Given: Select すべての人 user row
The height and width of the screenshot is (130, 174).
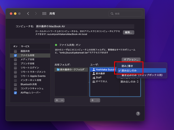Looking at the screenshot, I should [x=105, y=82].
